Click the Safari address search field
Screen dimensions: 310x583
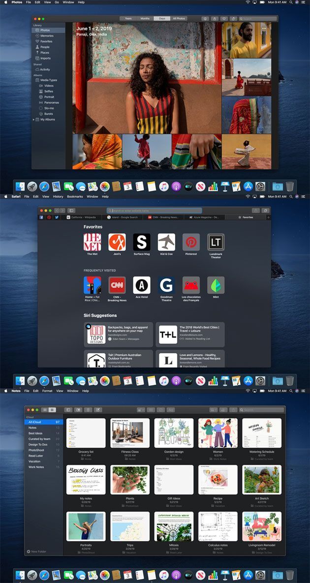coord(155,211)
